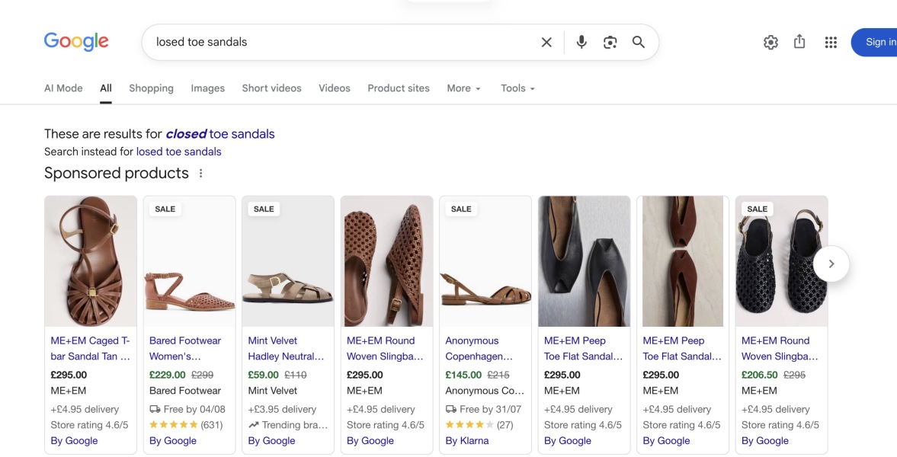897x457 pixels.
Task: Click the SALE badge on Bared Footwear card
Action: tap(165, 209)
